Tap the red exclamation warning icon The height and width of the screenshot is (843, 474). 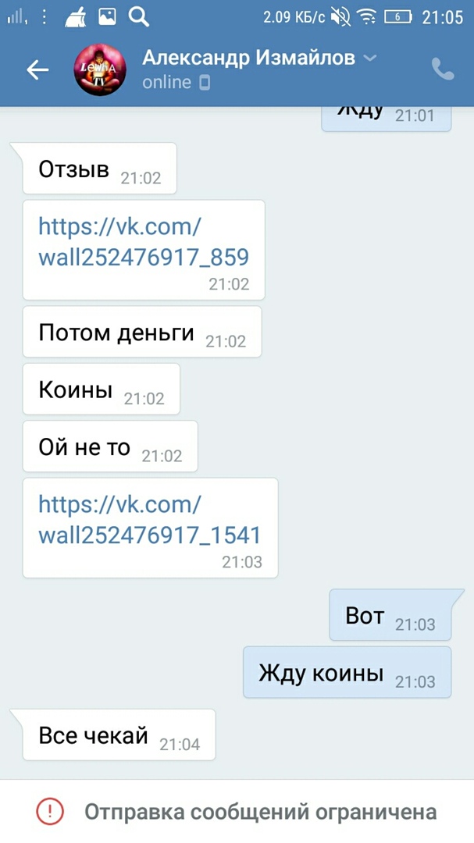pyautogui.click(x=50, y=811)
